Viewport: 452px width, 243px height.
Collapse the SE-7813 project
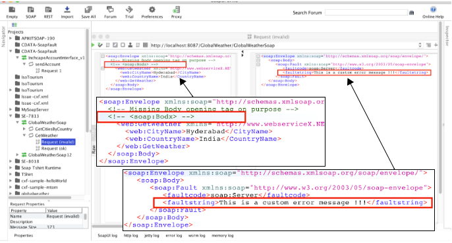click(x=11, y=116)
